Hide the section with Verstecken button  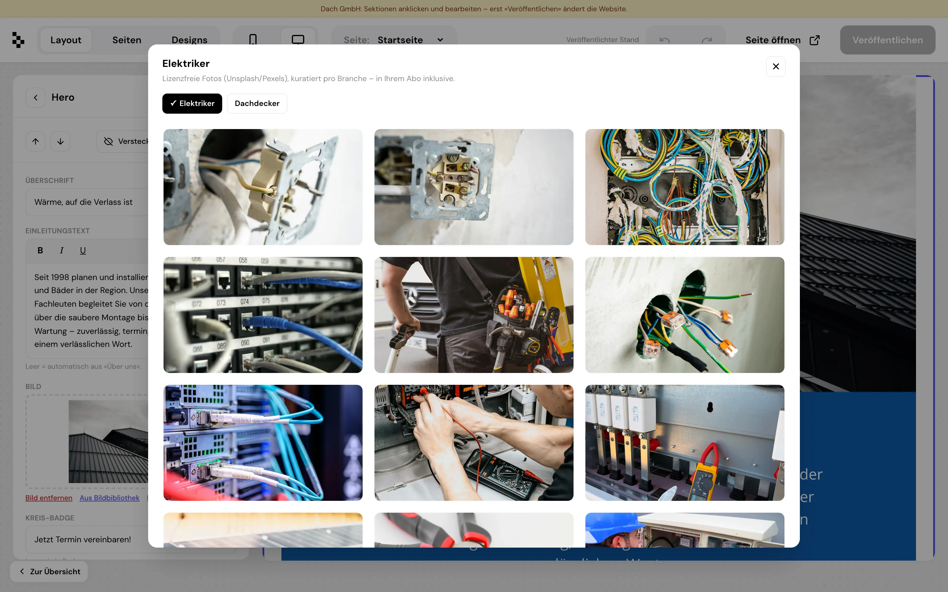click(123, 141)
